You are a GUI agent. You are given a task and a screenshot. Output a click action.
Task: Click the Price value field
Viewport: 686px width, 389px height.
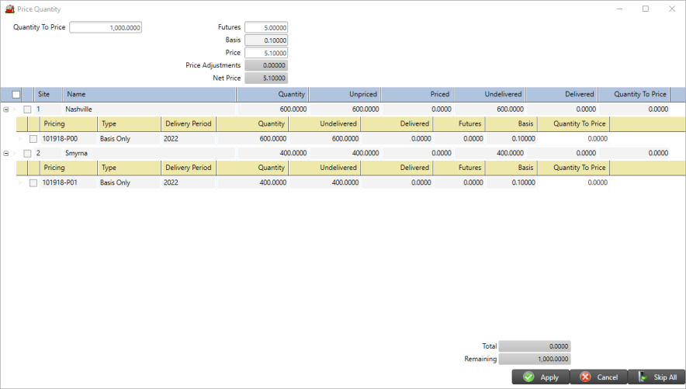[266, 53]
